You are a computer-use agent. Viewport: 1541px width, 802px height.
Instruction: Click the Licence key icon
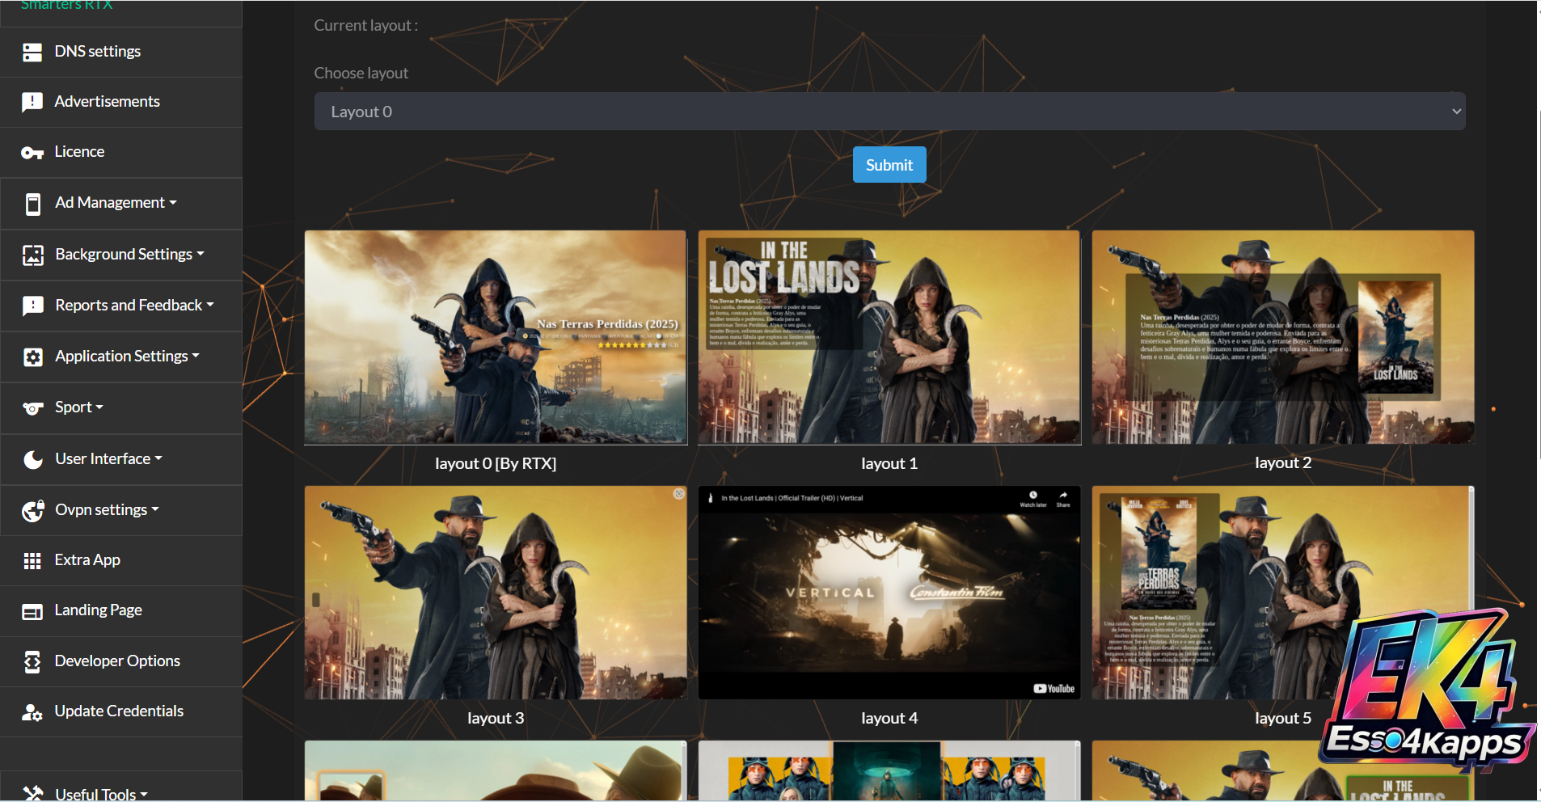pos(32,153)
